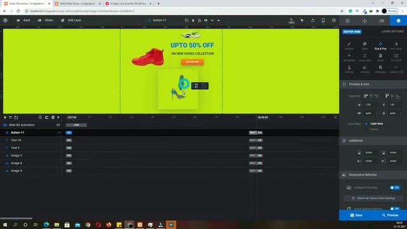Open the navigation options tab
Screen dimensions: 407x229
[x=364, y=21]
